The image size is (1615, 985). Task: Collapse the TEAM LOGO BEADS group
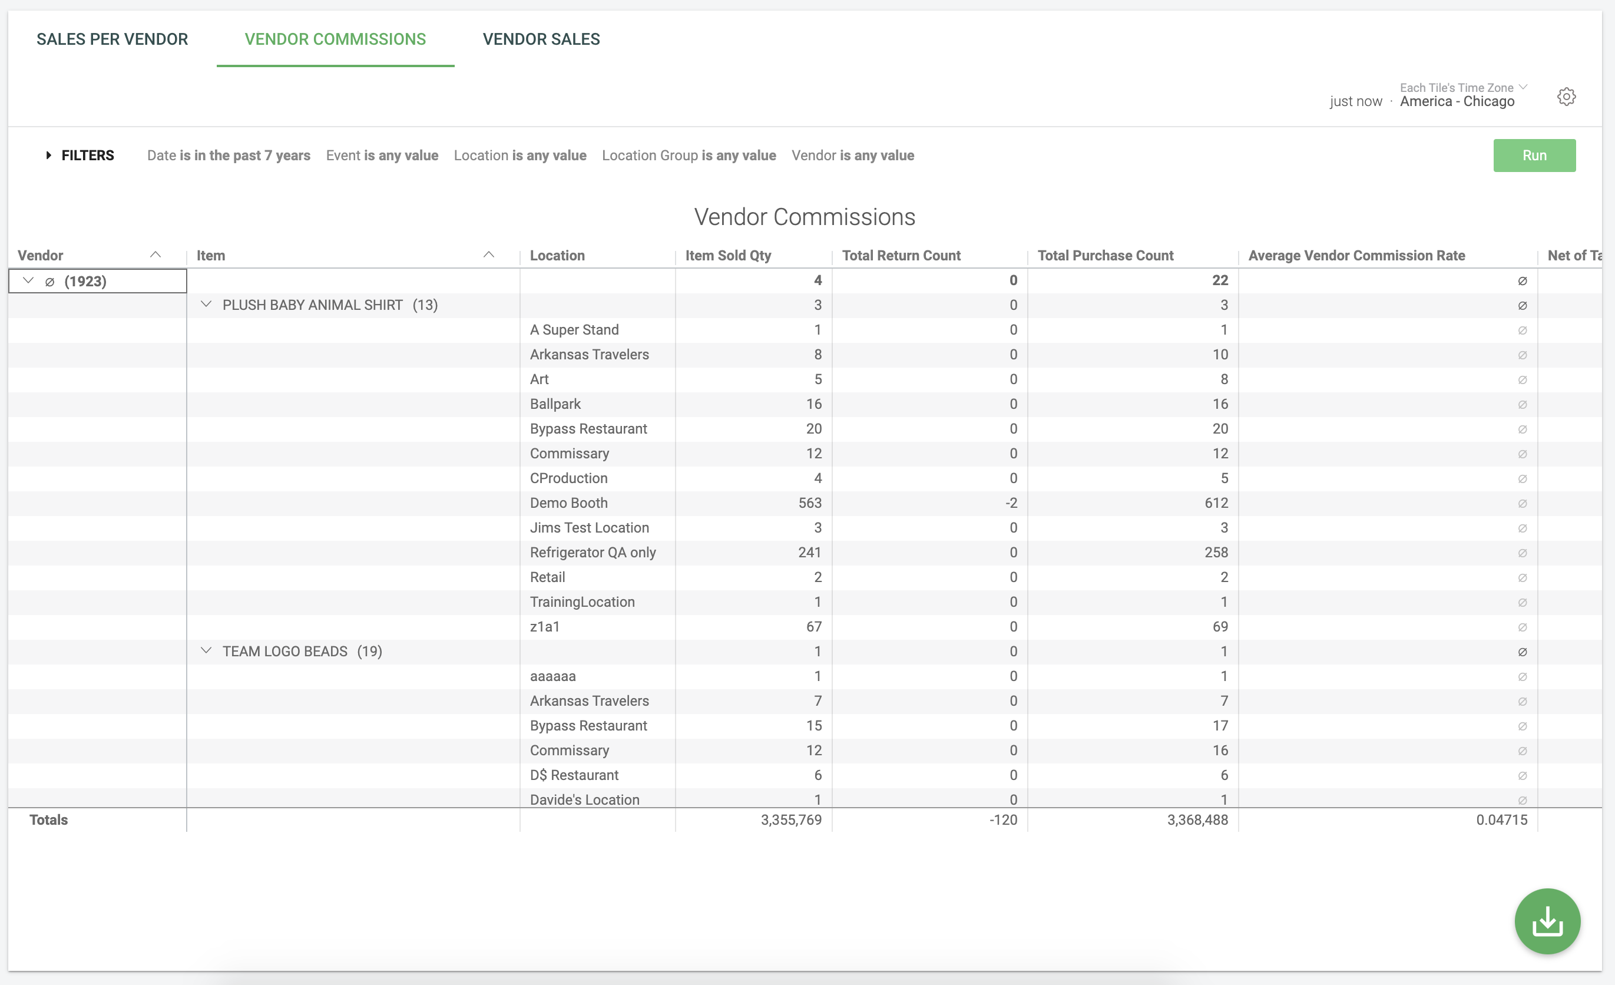pyautogui.click(x=206, y=650)
